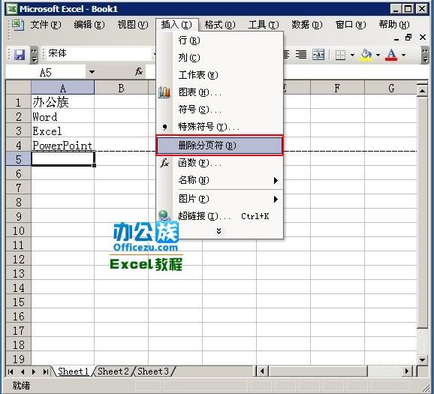Open the Format (格式) menu
This screenshot has width=434, height=394.
(220, 25)
